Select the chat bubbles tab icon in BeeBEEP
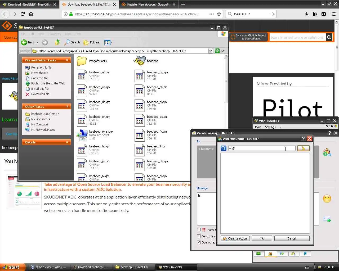The height and width of the screenshot is (271, 339). (x=282, y=254)
